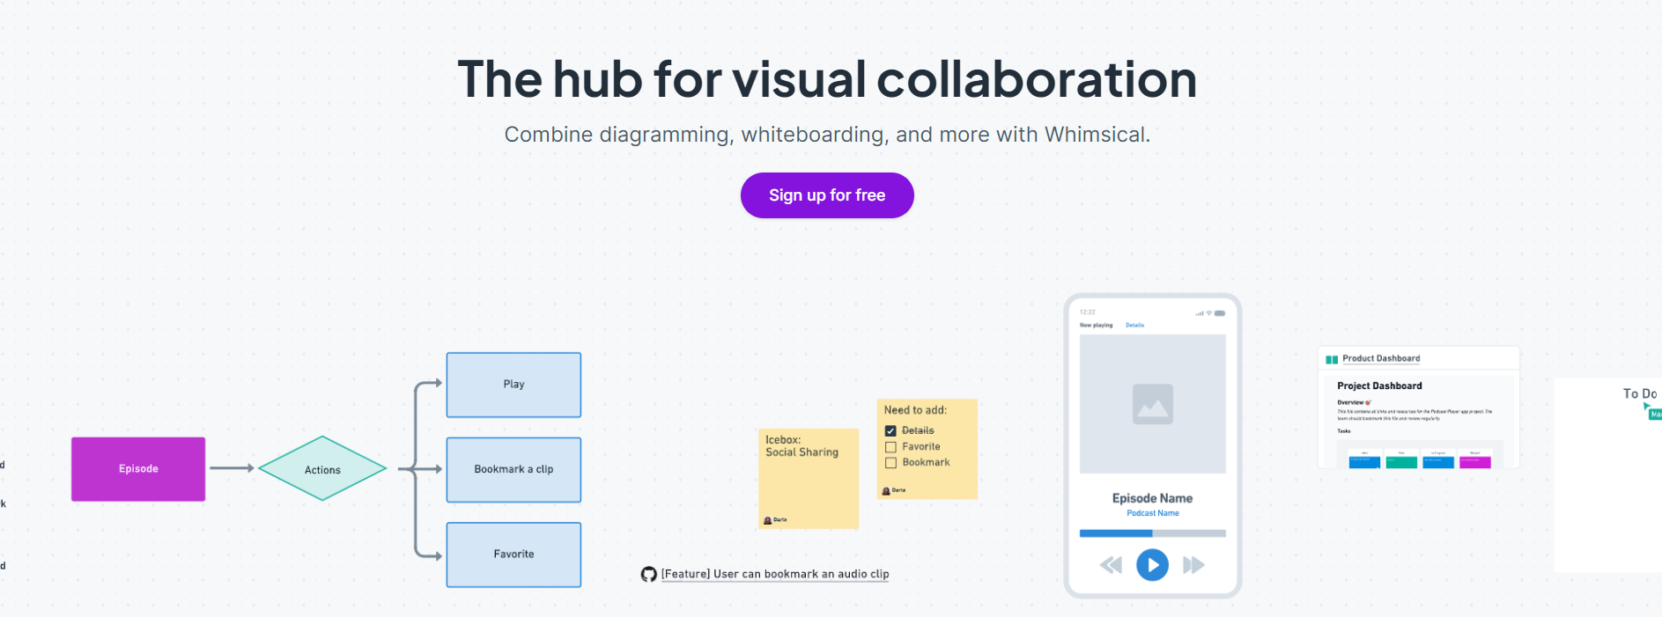This screenshot has height=617, width=1662.
Task: Click the play button in phone mockup
Action: click(1152, 565)
